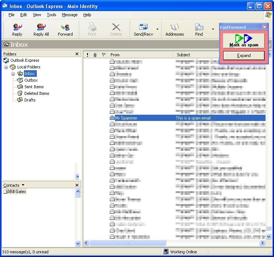
Task: Open the Find dropdown arrow
Action: 213,29
